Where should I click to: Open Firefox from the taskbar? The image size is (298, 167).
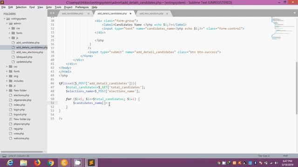pos(37,163)
